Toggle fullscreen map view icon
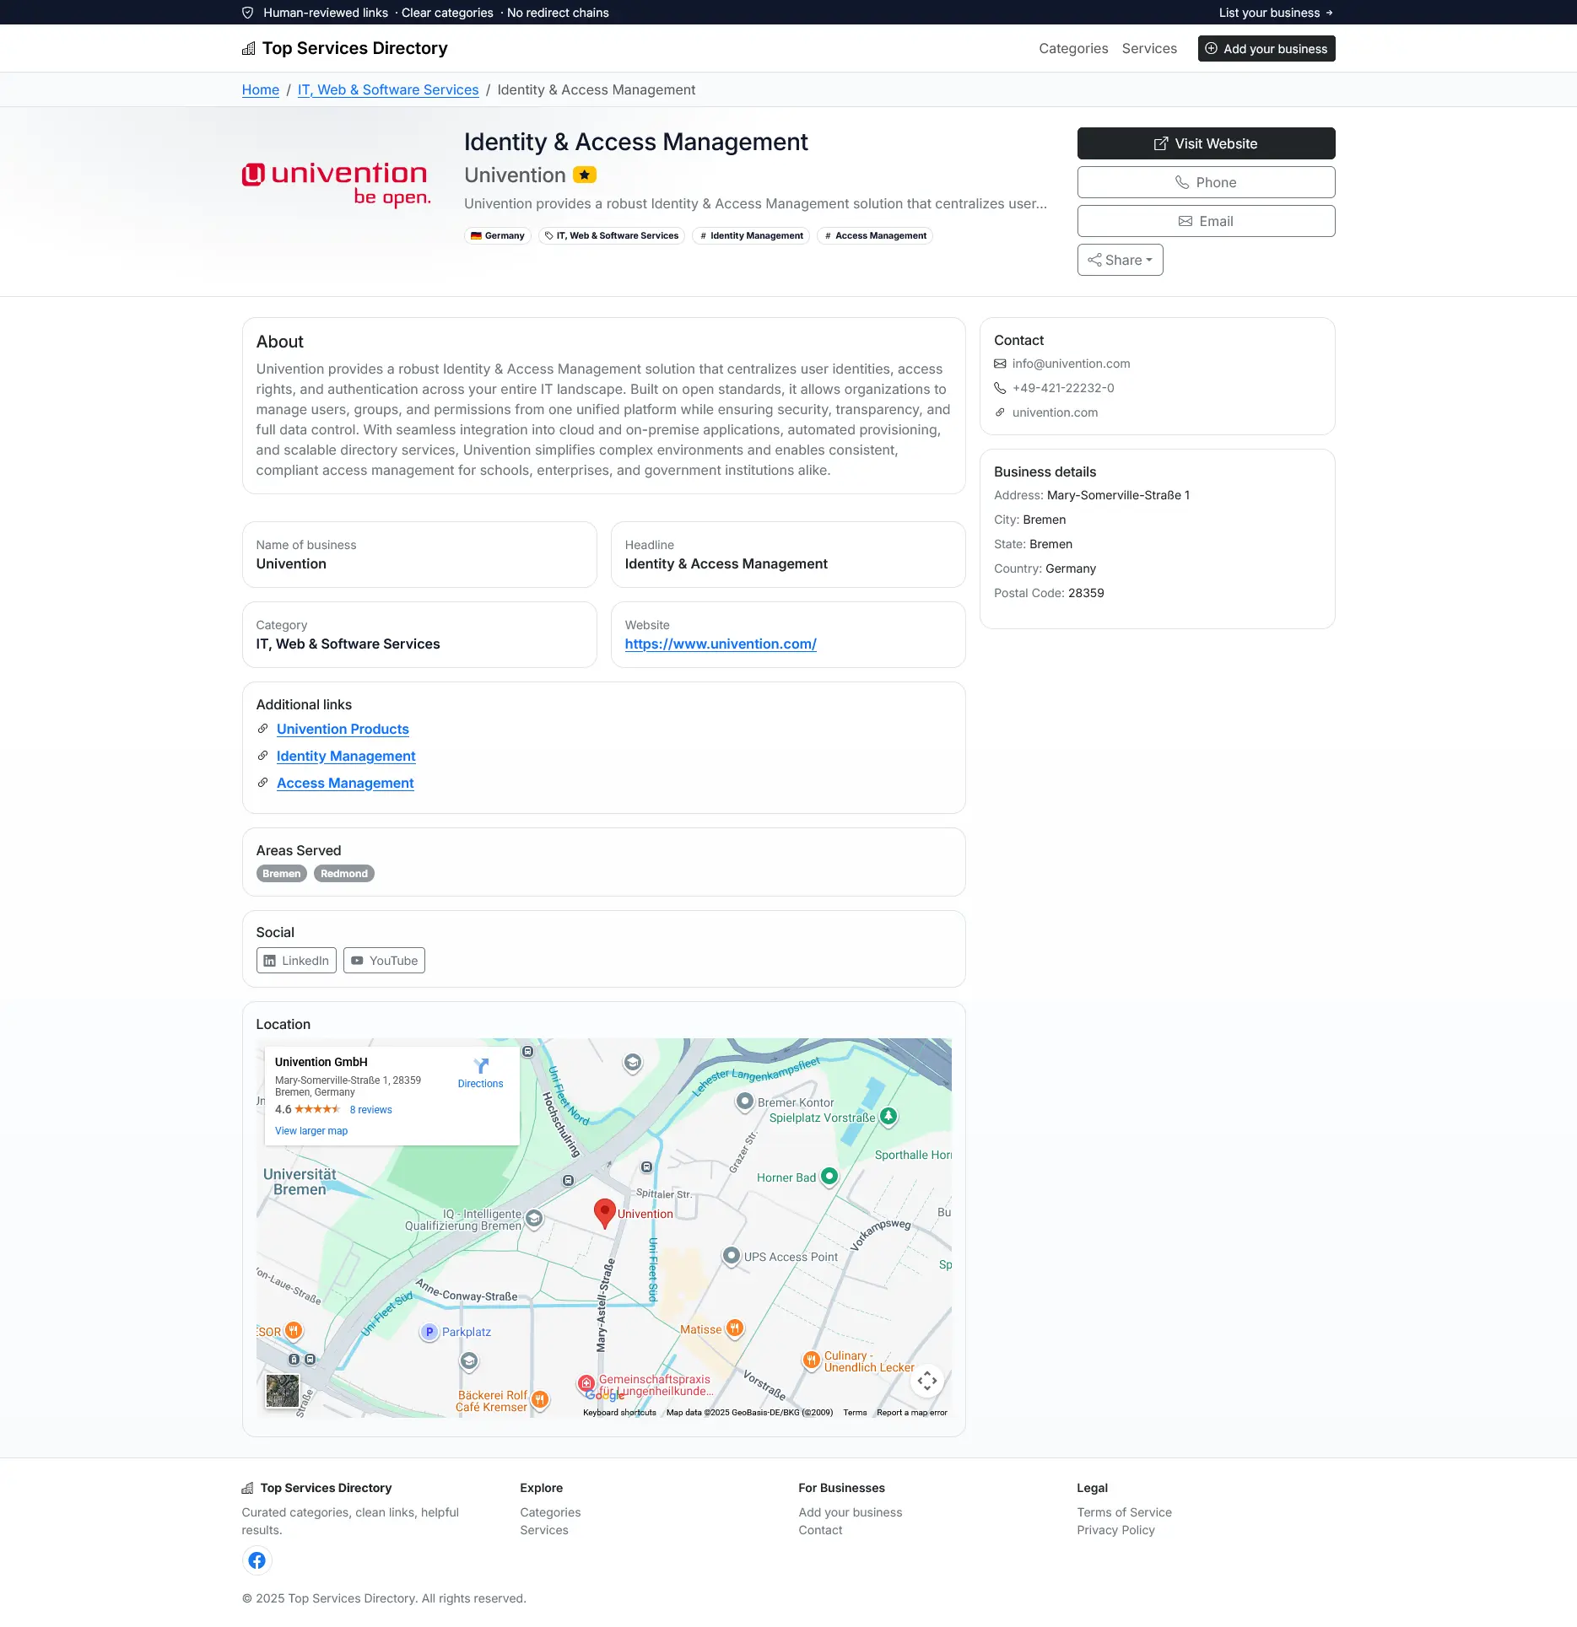 click(x=926, y=1381)
